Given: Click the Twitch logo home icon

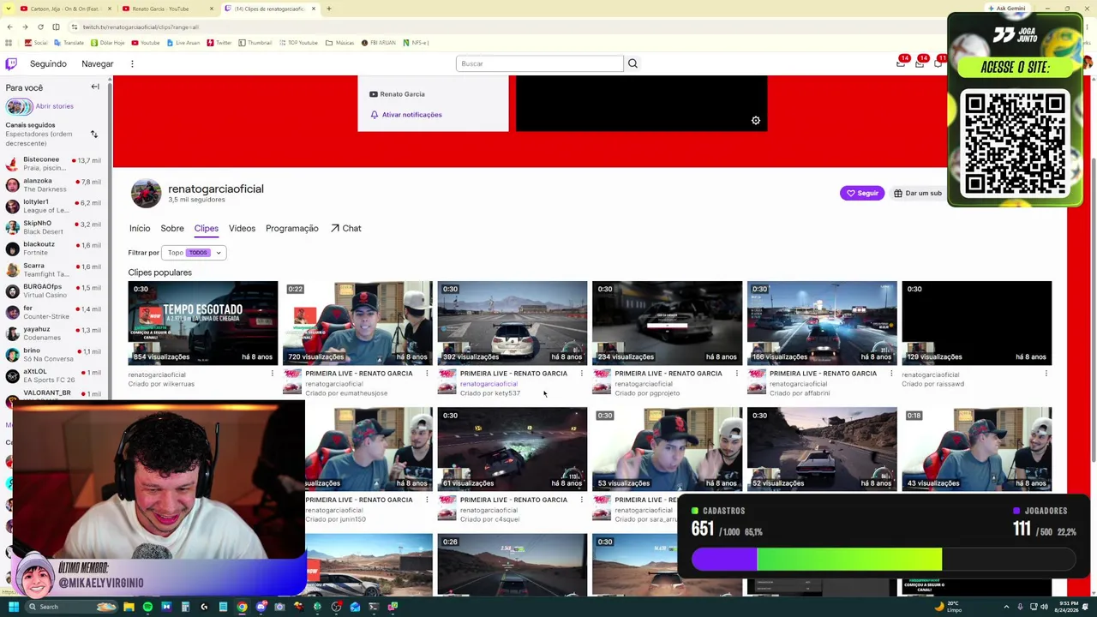Looking at the screenshot, I should [x=11, y=63].
